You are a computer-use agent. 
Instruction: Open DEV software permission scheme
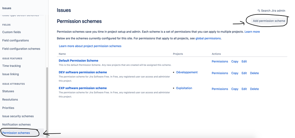83,72
